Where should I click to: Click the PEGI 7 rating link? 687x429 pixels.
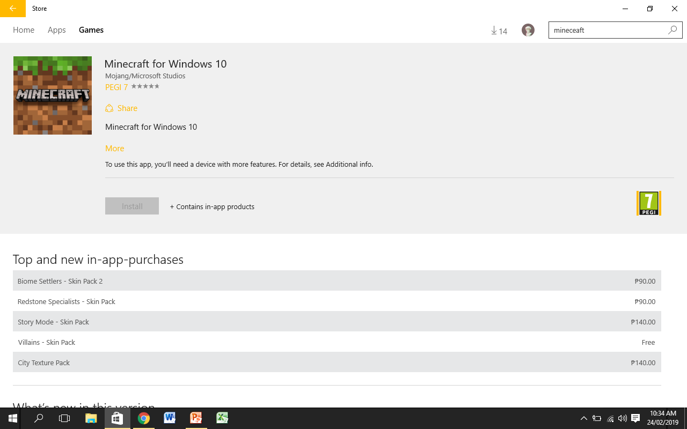[116, 87]
